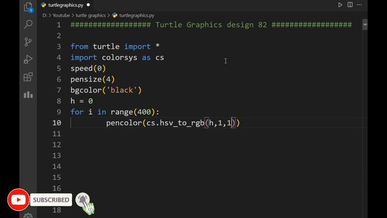Click the unsaved dot on turtlegraphics.py tab

(88, 5)
